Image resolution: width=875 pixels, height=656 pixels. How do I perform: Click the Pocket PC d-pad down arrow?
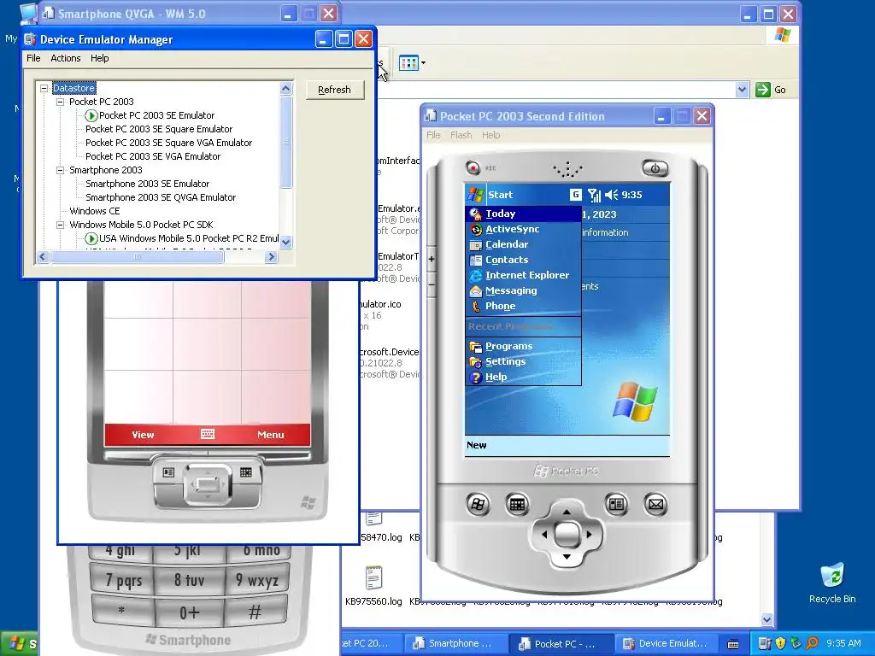[567, 557]
